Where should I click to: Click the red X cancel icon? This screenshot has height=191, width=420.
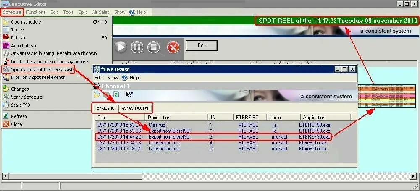(173, 47)
